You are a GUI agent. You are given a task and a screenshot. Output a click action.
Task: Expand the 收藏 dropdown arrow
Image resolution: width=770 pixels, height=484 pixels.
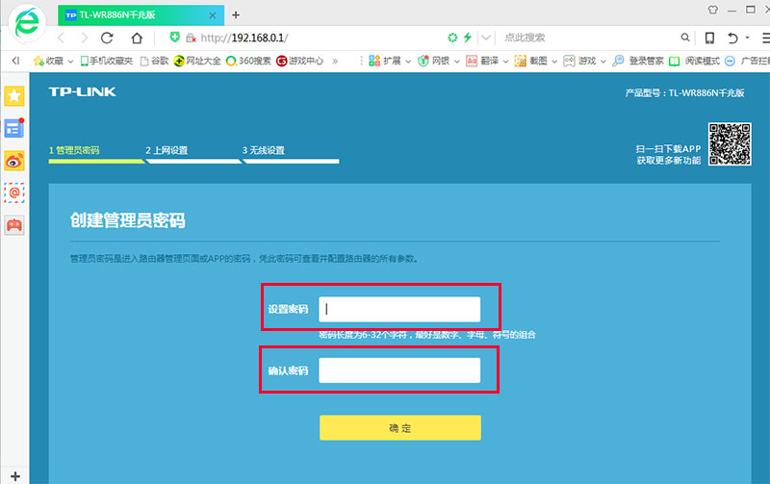(x=70, y=62)
